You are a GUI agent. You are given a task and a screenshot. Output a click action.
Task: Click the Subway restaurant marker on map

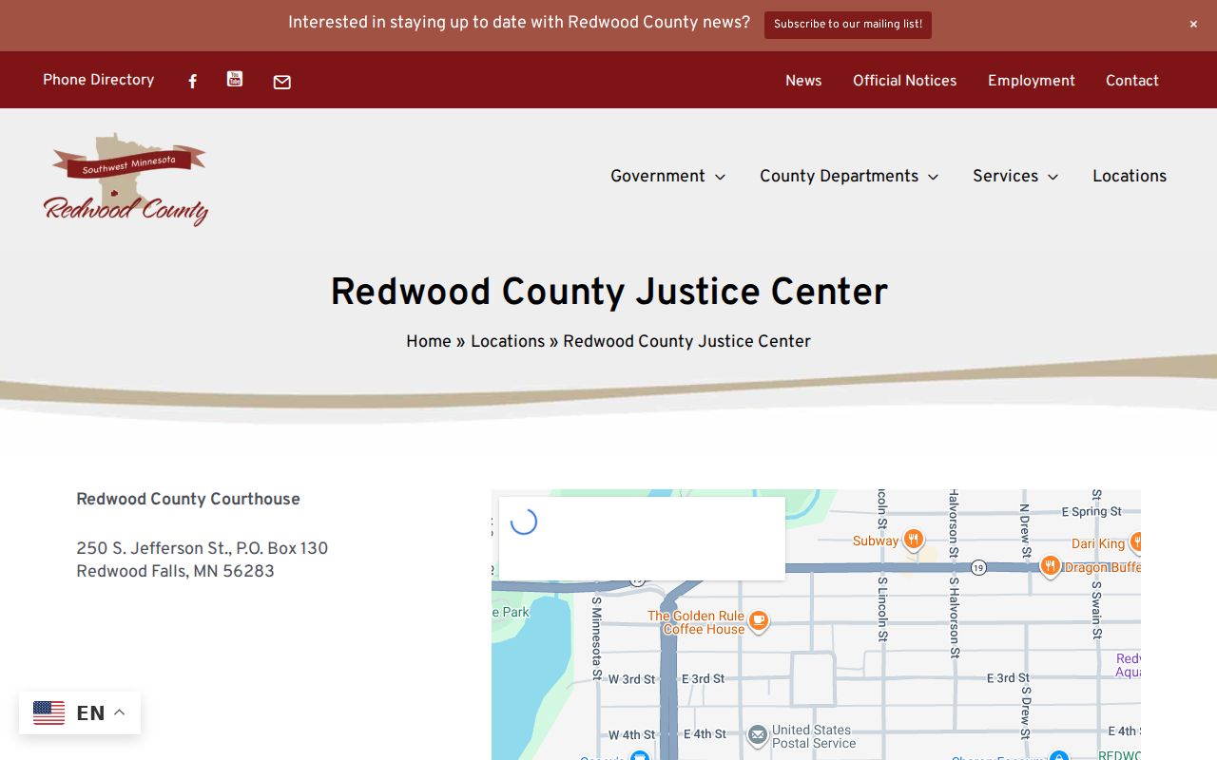(x=913, y=540)
